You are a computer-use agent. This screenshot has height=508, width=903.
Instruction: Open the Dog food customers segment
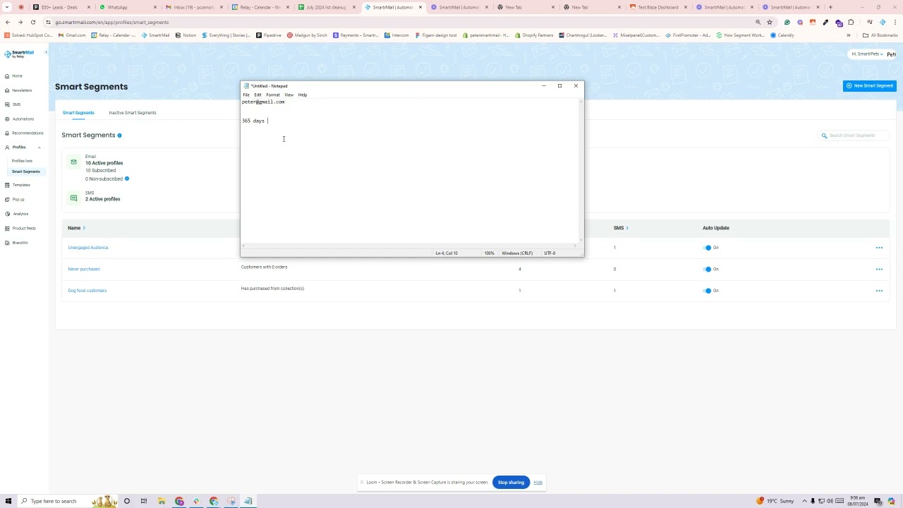[87, 291]
